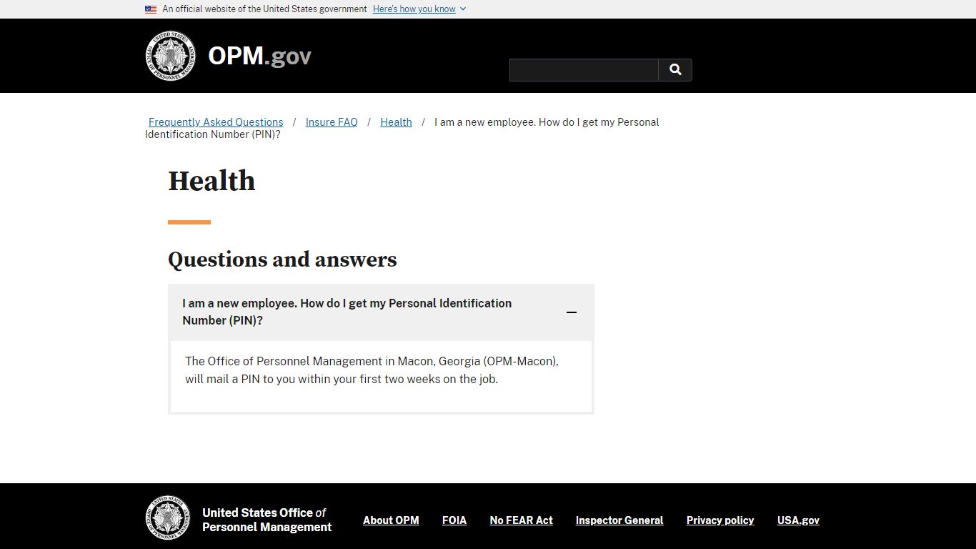Expand the "Here's how you know" chevron
976x549 pixels.
(463, 9)
